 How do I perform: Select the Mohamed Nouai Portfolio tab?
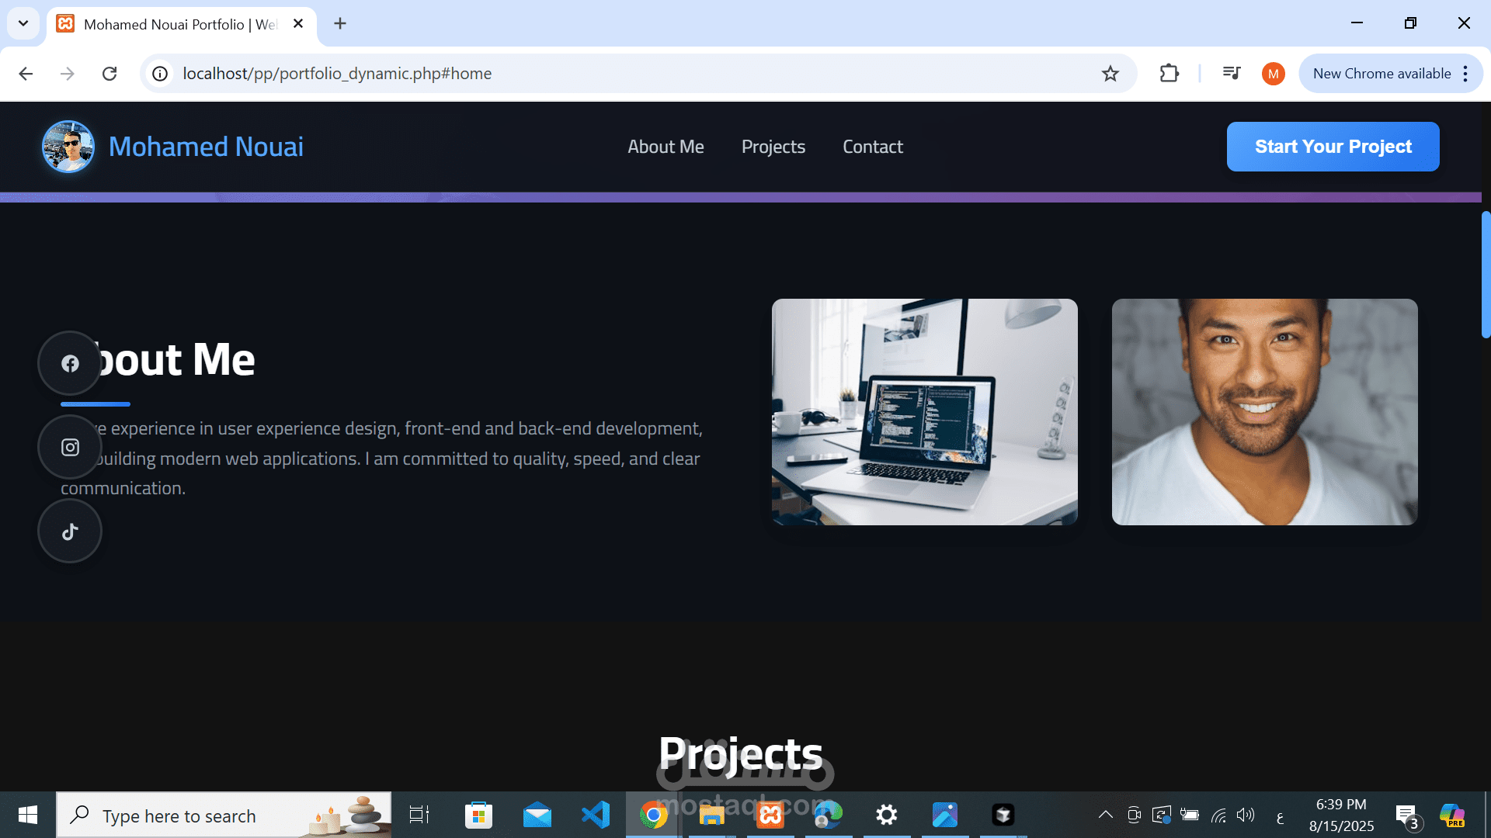(x=180, y=24)
